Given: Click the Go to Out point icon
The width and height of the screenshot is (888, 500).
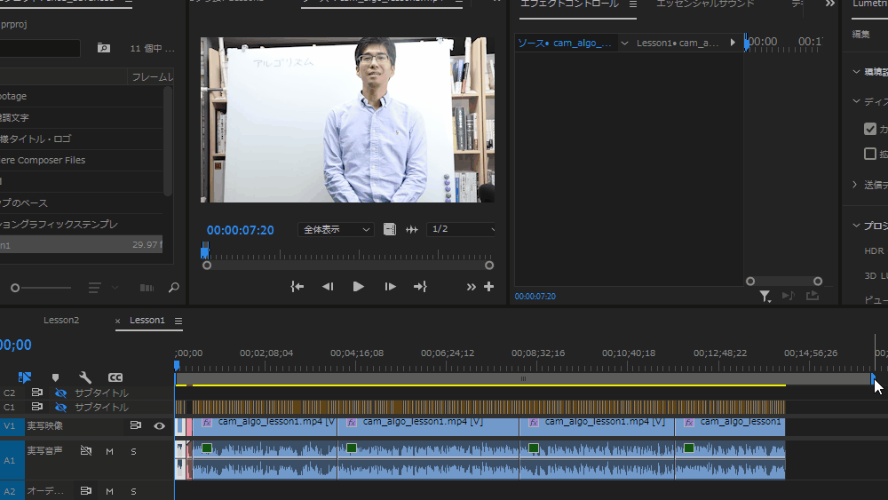Looking at the screenshot, I should tap(420, 286).
